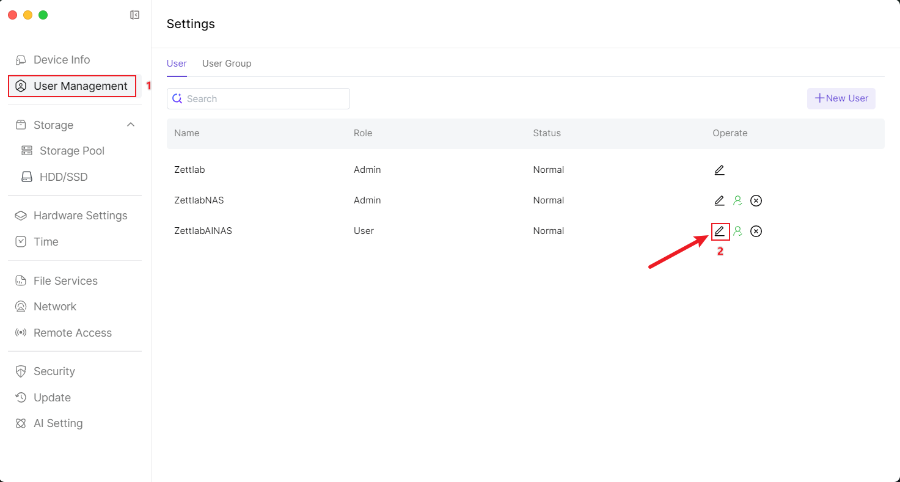Go to HDD/SSD settings
The image size is (900, 482).
(x=64, y=177)
